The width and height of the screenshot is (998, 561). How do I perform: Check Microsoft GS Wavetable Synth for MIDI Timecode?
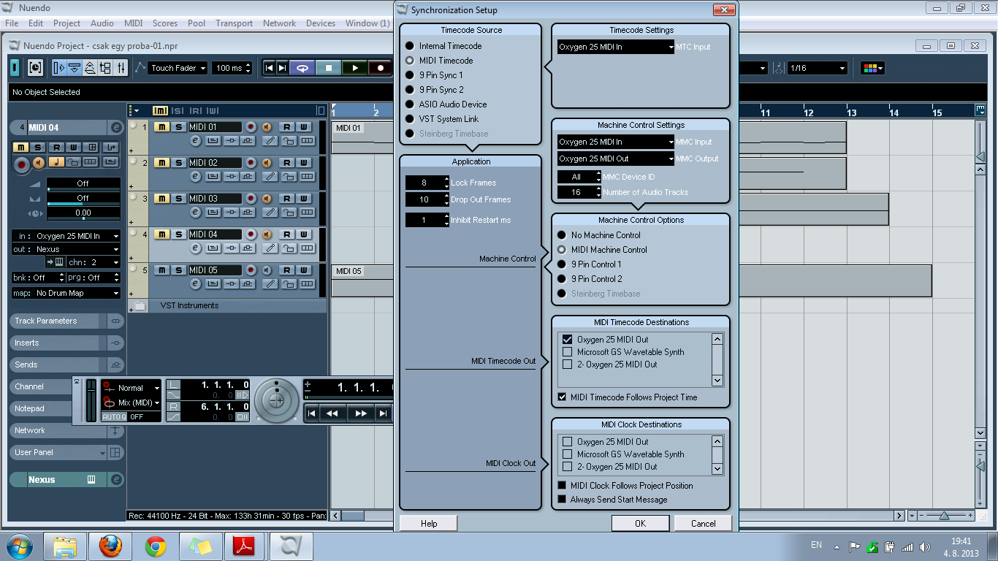(567, 352)
